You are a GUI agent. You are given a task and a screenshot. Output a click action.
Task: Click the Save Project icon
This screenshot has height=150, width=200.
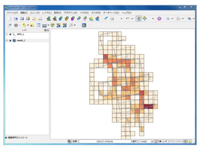[22, 18]
